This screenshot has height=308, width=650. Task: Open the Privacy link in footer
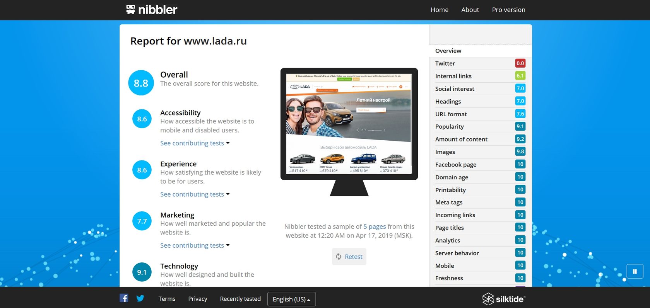pyautogui.click(x=198, y=299)
